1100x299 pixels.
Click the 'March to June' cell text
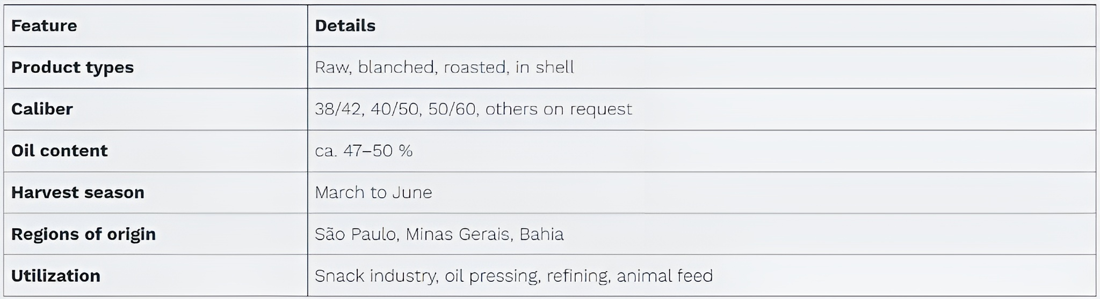click(373, 192)
